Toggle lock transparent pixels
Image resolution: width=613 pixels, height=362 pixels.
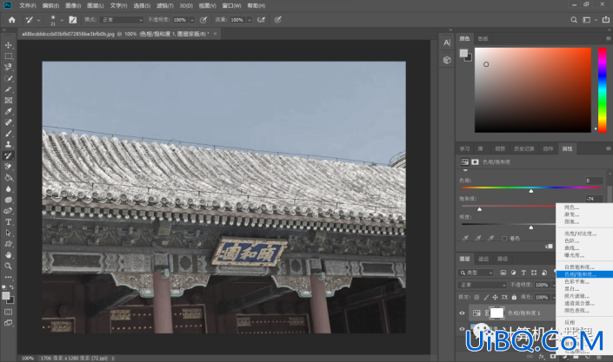click(476, 297)
